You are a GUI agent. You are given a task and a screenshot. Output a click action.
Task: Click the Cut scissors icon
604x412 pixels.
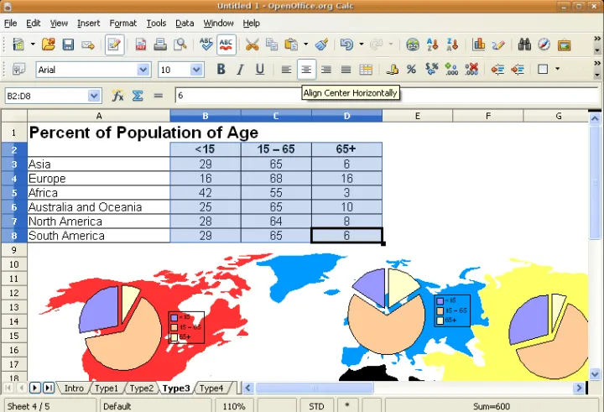coord(251,44)
